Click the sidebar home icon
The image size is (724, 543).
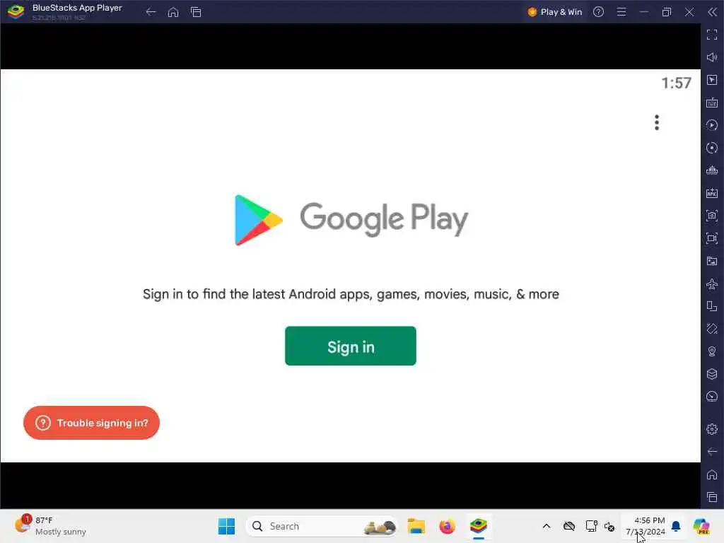pyautogui.click(x=712, y=474)
